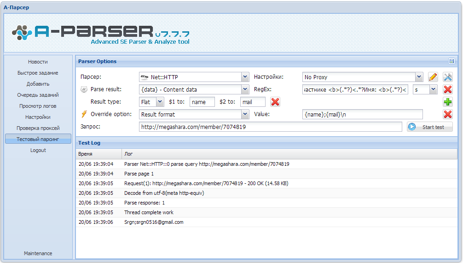Click the Value {name};{mail}\n field
The width and height of the screenshot is (463, 263).
pyautogui.click(x=362, y=114)
